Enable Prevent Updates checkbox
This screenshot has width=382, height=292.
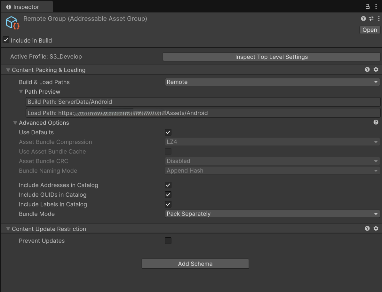pos(168,241)
